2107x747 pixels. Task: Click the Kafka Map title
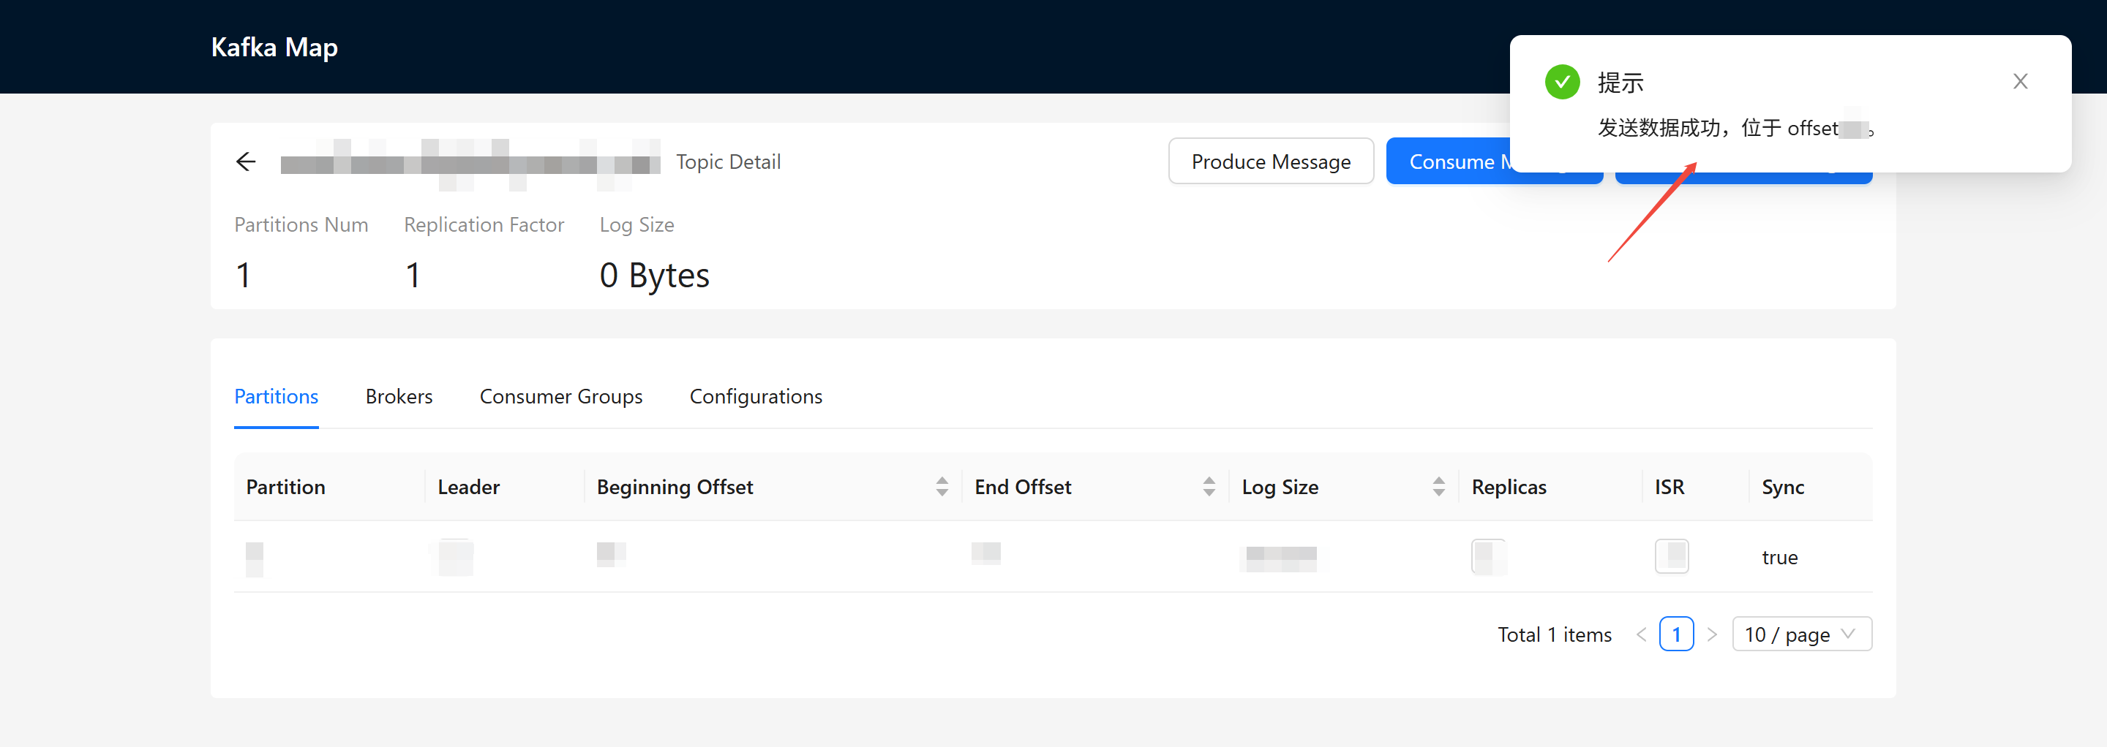point(274,48)
